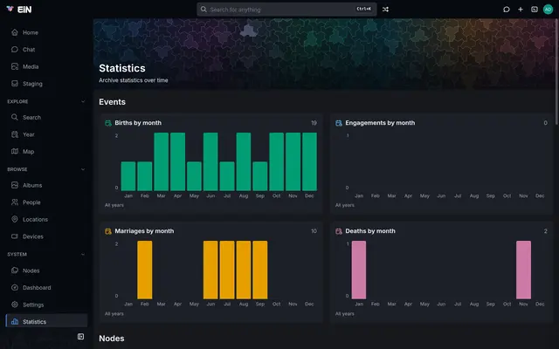Viewport: 559px width, 349px height.
Task: Click the magnifier icon in the search bar
Action: [x=204, y=10]
